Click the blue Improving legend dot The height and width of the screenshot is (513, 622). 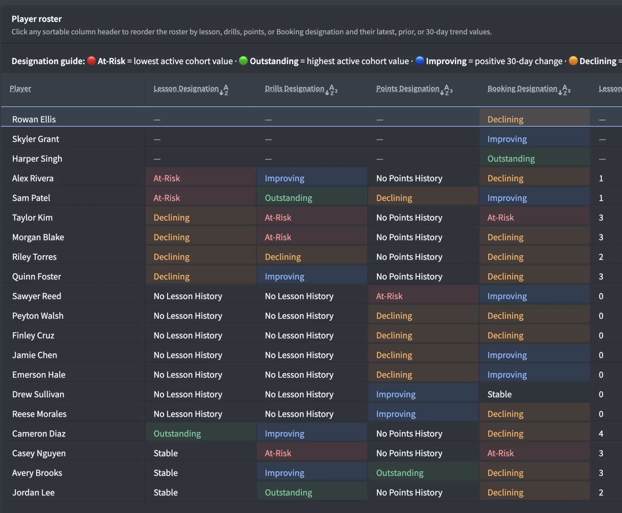420,61
